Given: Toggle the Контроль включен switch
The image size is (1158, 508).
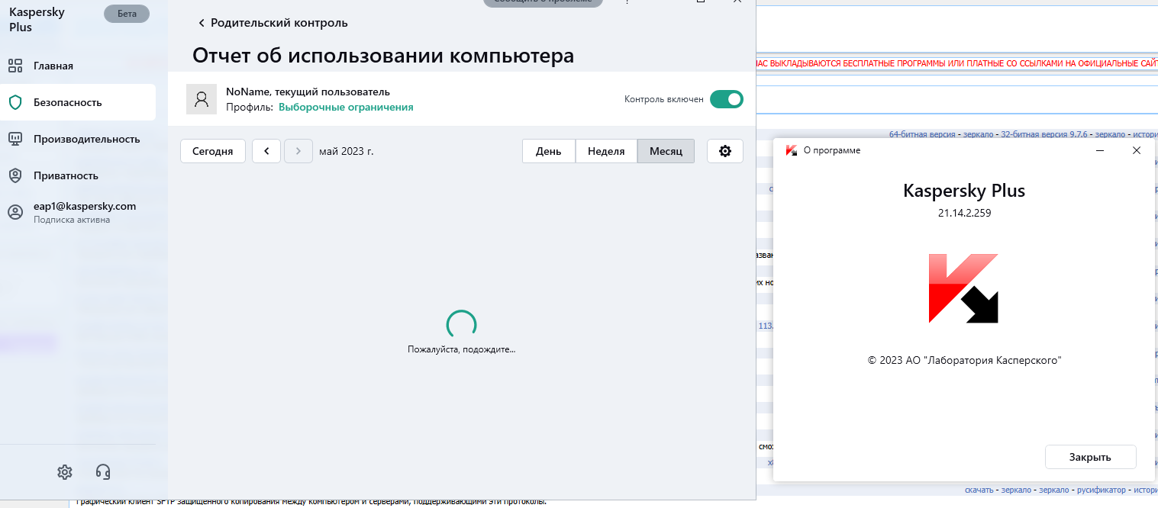Looking at the screenshot, I should tap(727, 99).
